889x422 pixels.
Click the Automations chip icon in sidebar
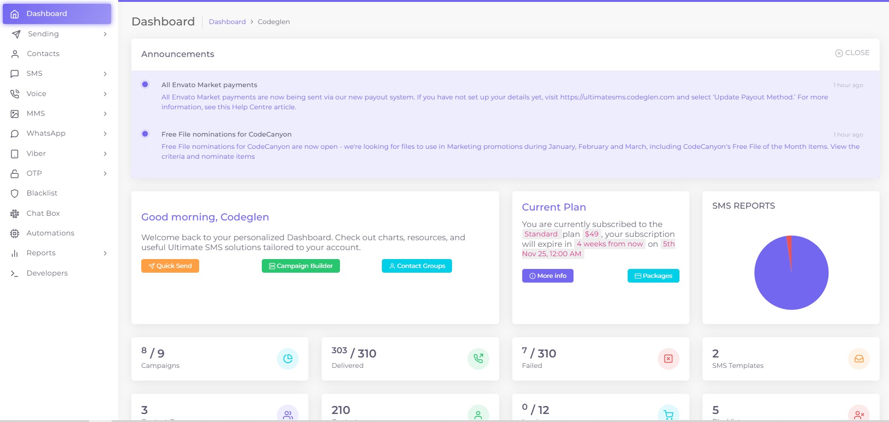coord(15,233)
